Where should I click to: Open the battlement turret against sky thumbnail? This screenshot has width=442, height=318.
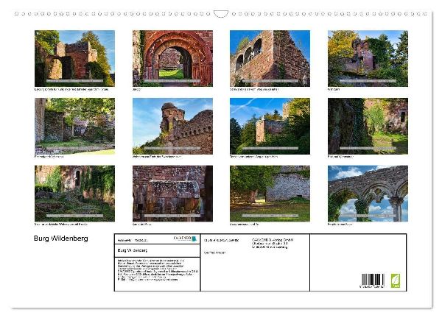click(172, 126)
